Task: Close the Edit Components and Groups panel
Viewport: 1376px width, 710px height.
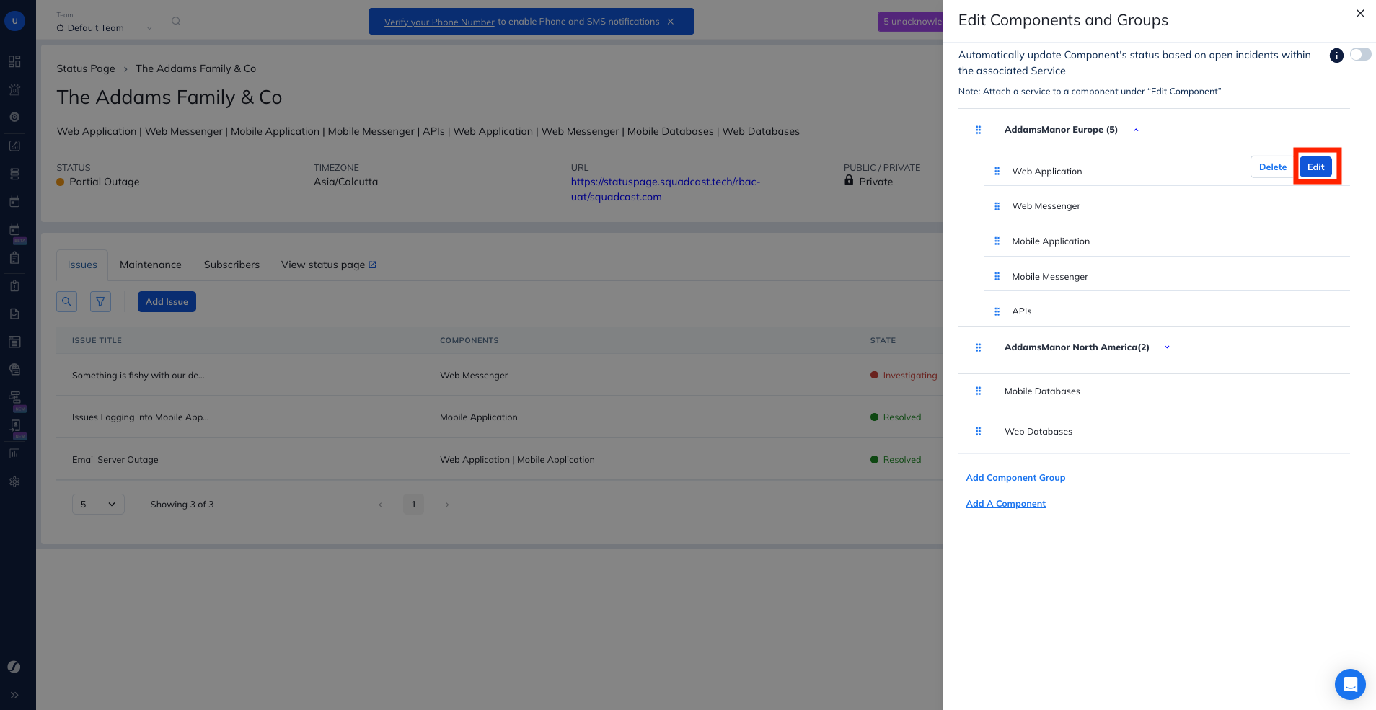Action: tap(1359, 14)
